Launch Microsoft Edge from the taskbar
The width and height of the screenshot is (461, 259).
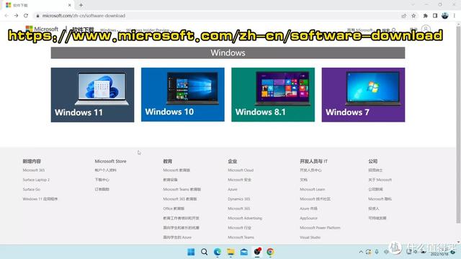[218, 252]
